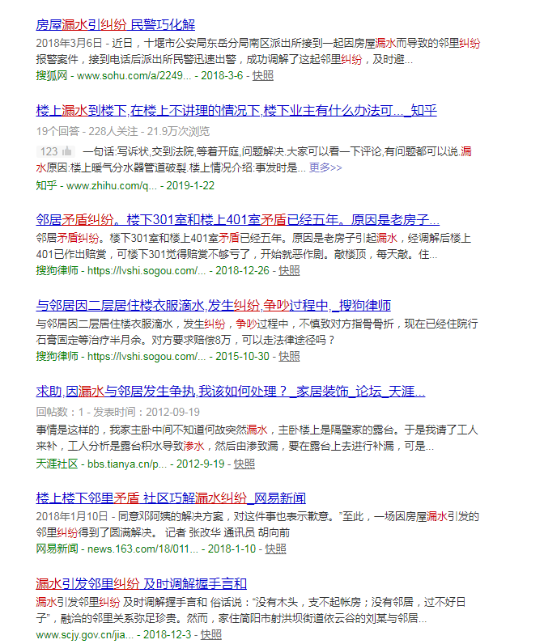View 快照 for the news.163.com result
Image resolution: width=544 pixels, height=644 pixels.
(275, 549)
